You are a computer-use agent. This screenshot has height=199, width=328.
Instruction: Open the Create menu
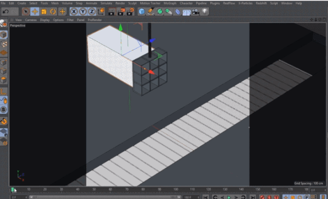22,4
